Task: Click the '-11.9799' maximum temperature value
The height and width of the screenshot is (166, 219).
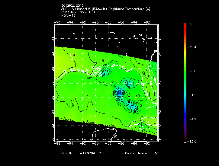Action: [x=87, y=153]
